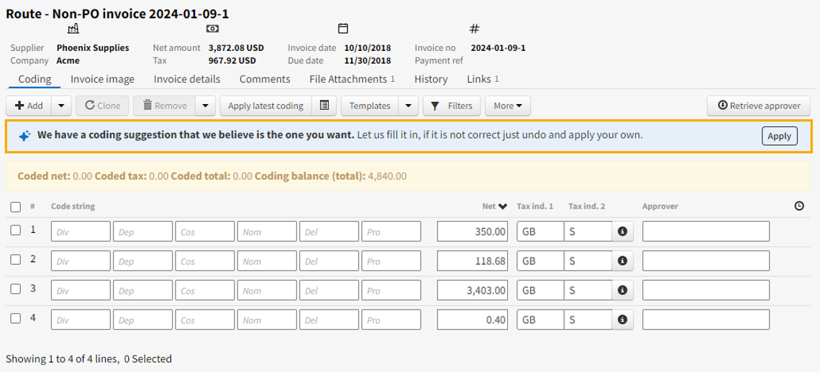Click the net amount field showing 118.68
Viewport: 820px width, 372px height.
tap(473, 261)
